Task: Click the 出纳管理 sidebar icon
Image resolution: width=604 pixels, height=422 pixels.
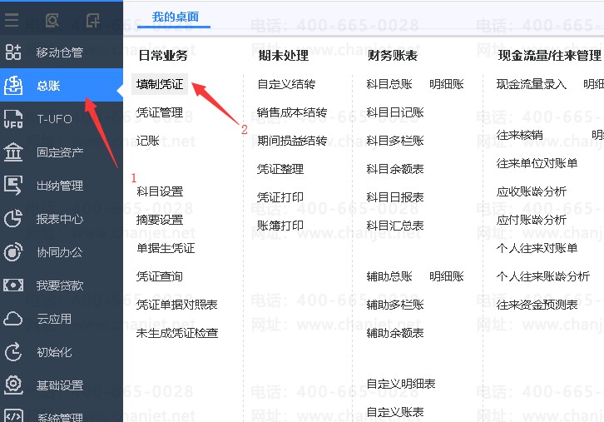Action: click(13, 186)
